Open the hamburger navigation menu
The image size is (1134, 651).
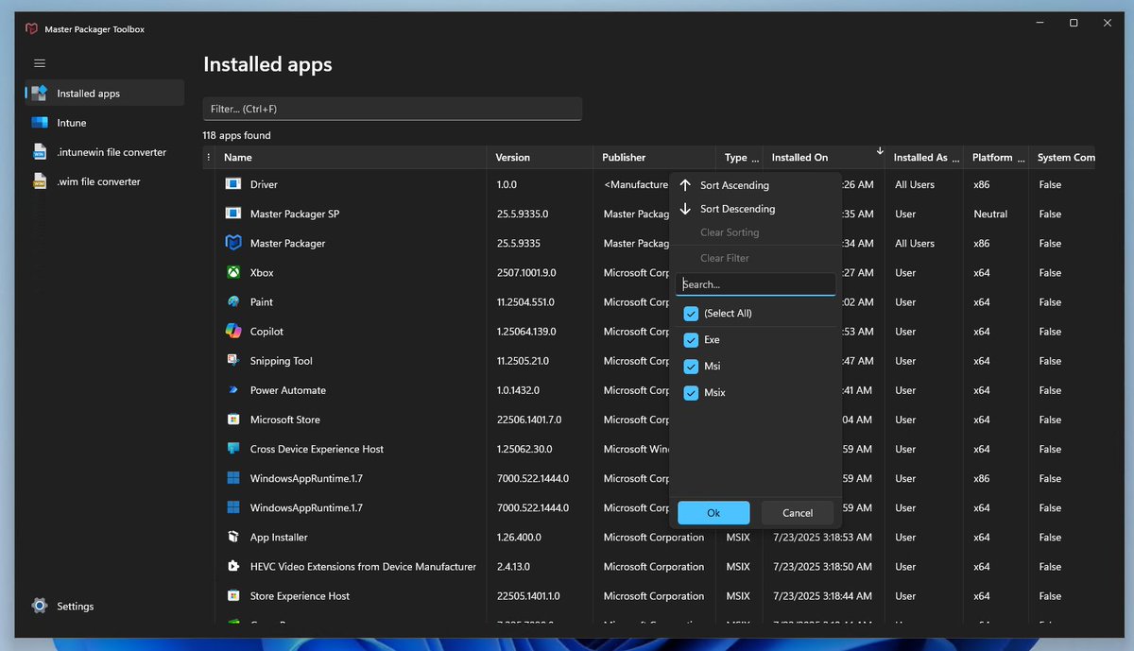[40, 63]
